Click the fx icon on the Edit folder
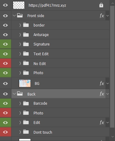This screenshot has width=115, height=141. pos(102,122)
